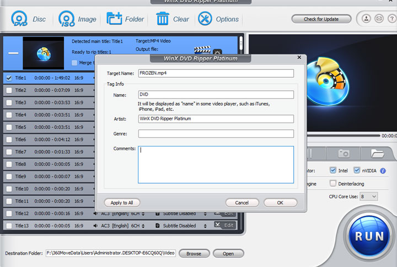The image size is (397, 267).
Task: Click in the Artist field
Action: [x=216, y=119]
